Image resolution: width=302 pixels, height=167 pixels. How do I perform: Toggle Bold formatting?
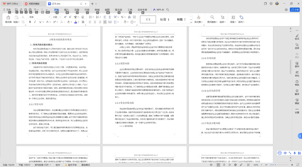coord(30,22)
